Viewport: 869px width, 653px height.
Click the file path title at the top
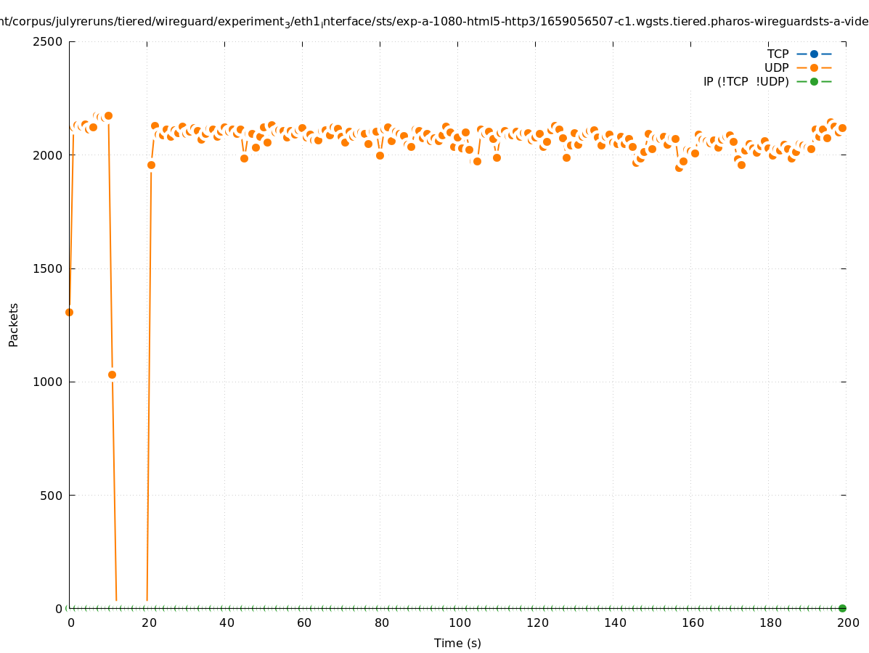pos(434,21)
